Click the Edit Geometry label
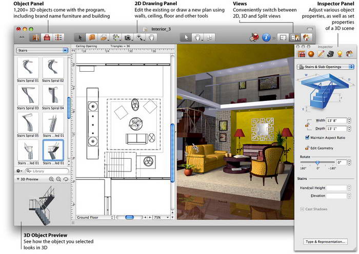The width and height of the screenshot is (359, 254). click(x=322, y=148)
